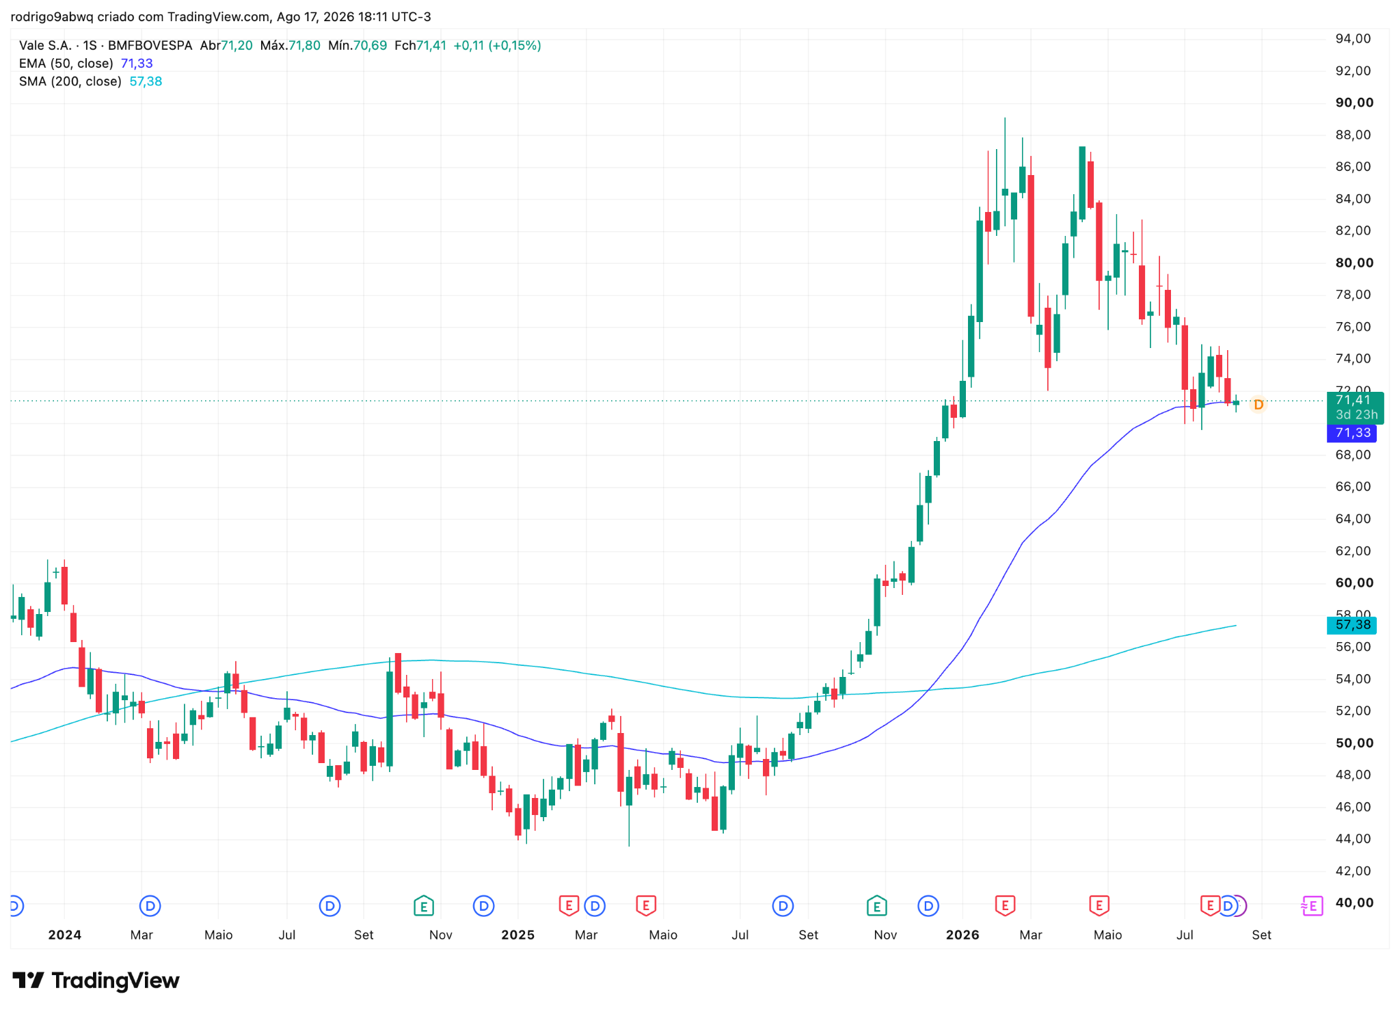Screen dimensions: 1400x1012
Task: Open red earnings marker just before Mar 2025
Action: [x=569, y=906]
